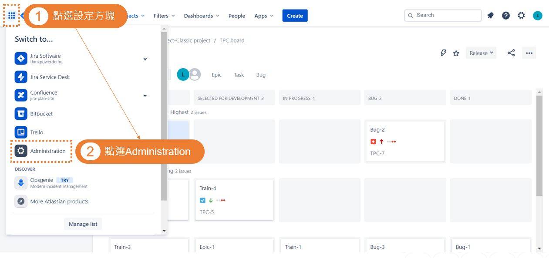Click the More Atlassian products compass icon
Image resolution: width=549 pixels, height=258 pixels.
tap(21, 202)
